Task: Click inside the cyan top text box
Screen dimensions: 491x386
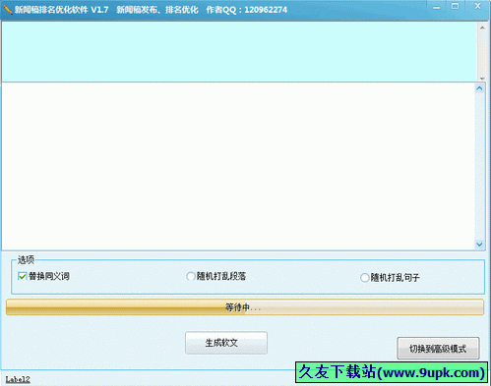Action: (239, 51)
